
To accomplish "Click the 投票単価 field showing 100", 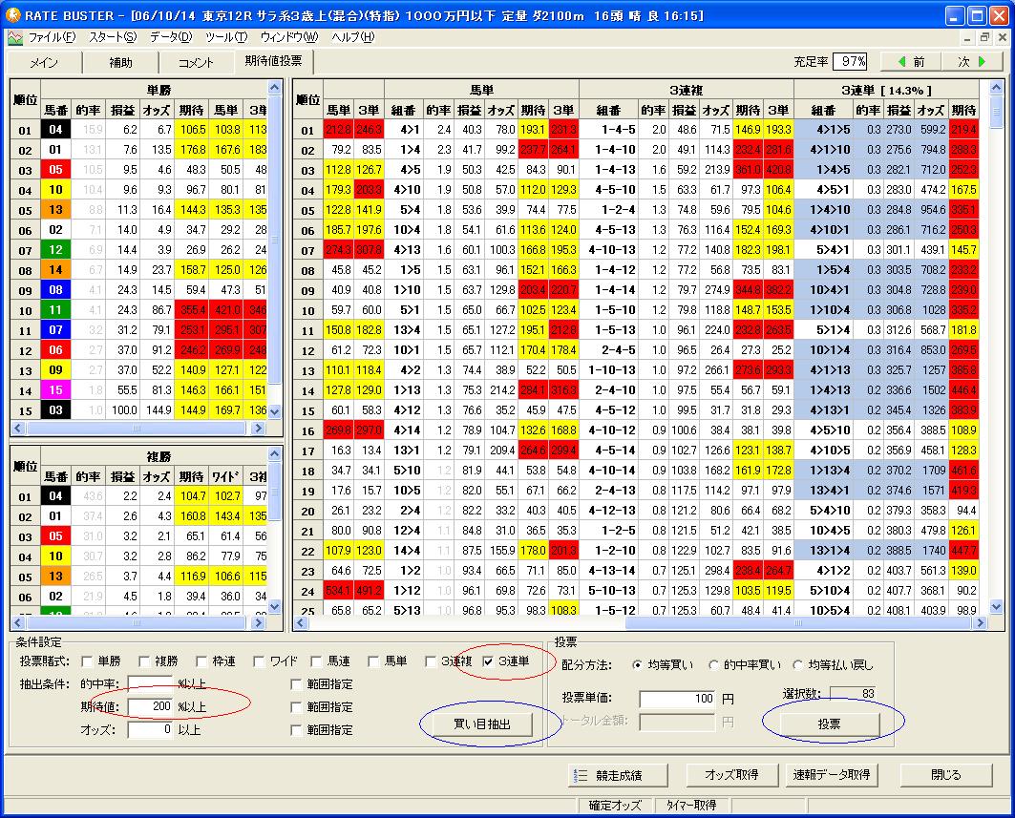I will 678,699.
